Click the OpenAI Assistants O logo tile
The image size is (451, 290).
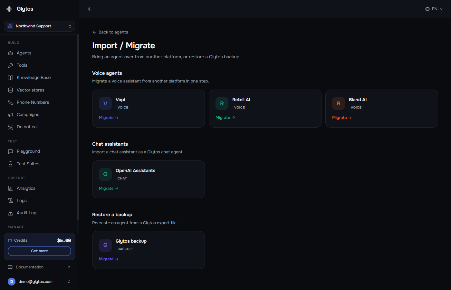(105, 174)
